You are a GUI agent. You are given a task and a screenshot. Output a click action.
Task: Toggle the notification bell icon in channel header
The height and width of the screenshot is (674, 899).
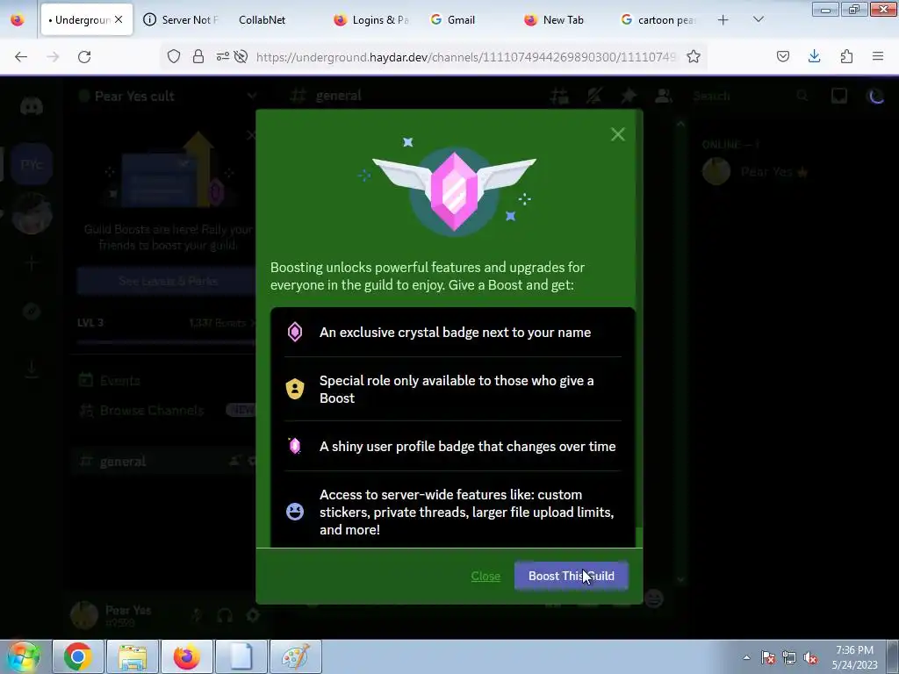[x=594, y=97]
